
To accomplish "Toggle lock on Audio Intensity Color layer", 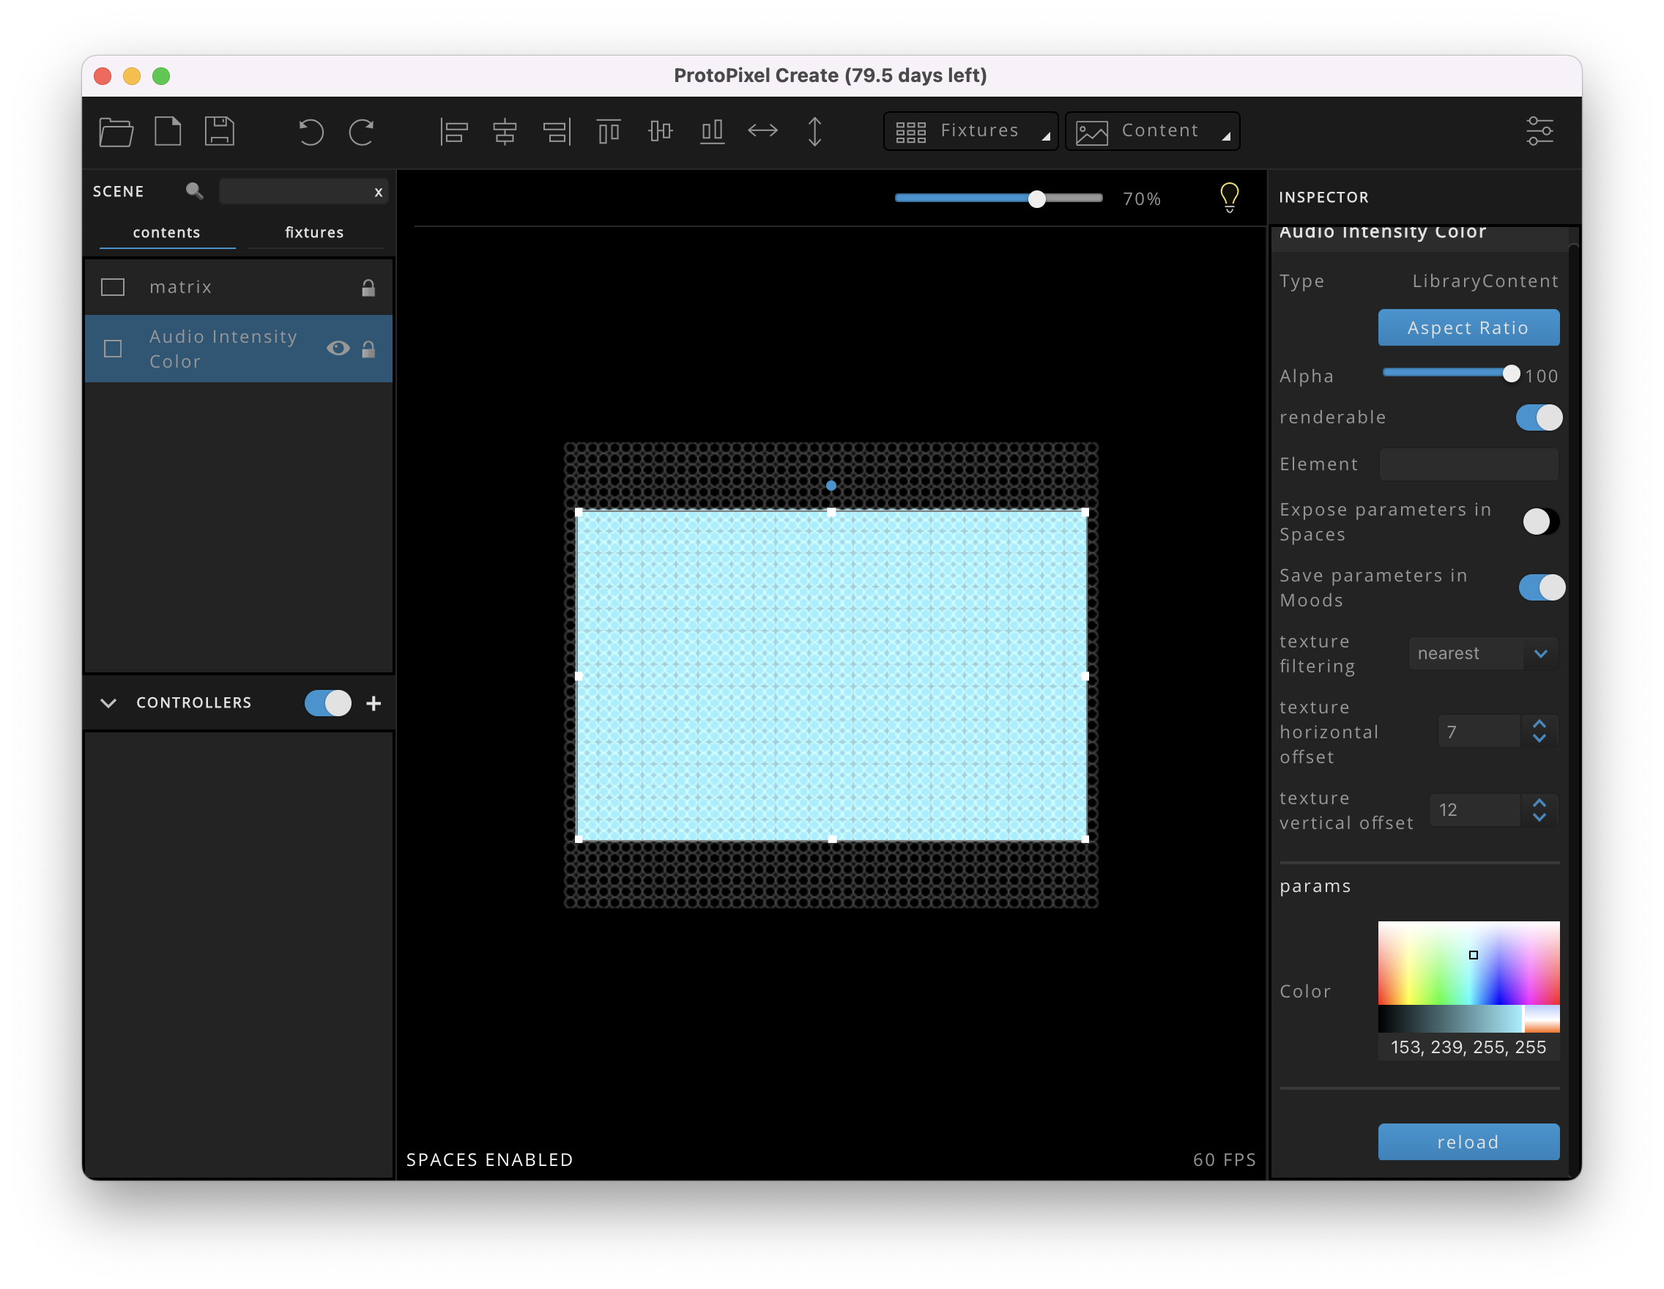I will [368, 349].
